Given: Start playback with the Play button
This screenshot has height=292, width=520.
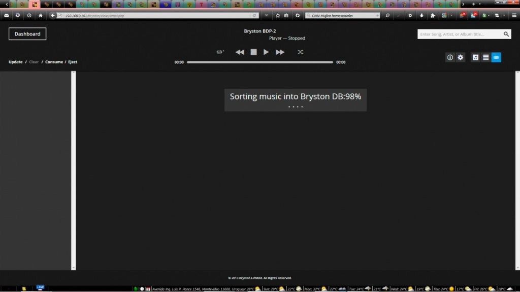Looking at the screenshot, I should coord(266,52).
